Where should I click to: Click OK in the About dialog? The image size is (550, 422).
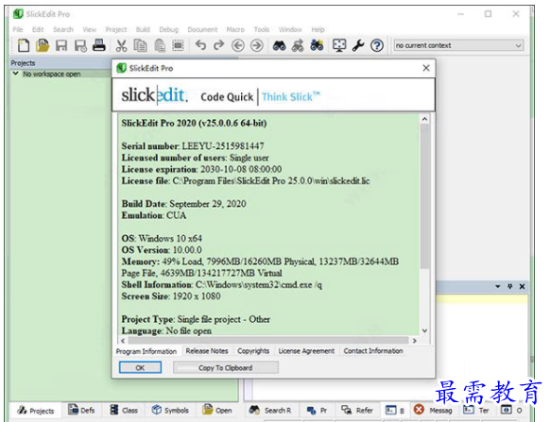140,367
